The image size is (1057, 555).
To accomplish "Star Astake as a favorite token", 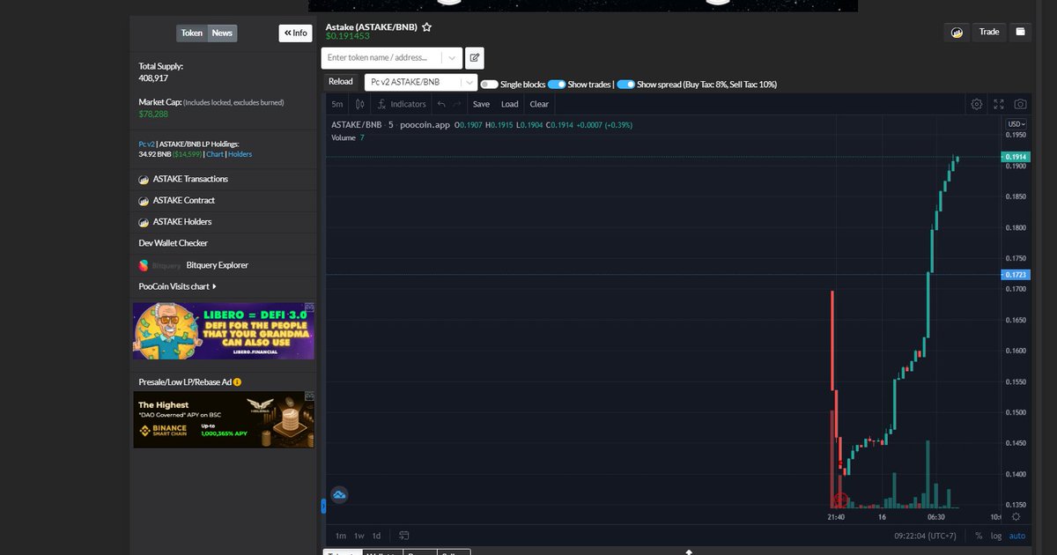I will [x=426, y=27].
